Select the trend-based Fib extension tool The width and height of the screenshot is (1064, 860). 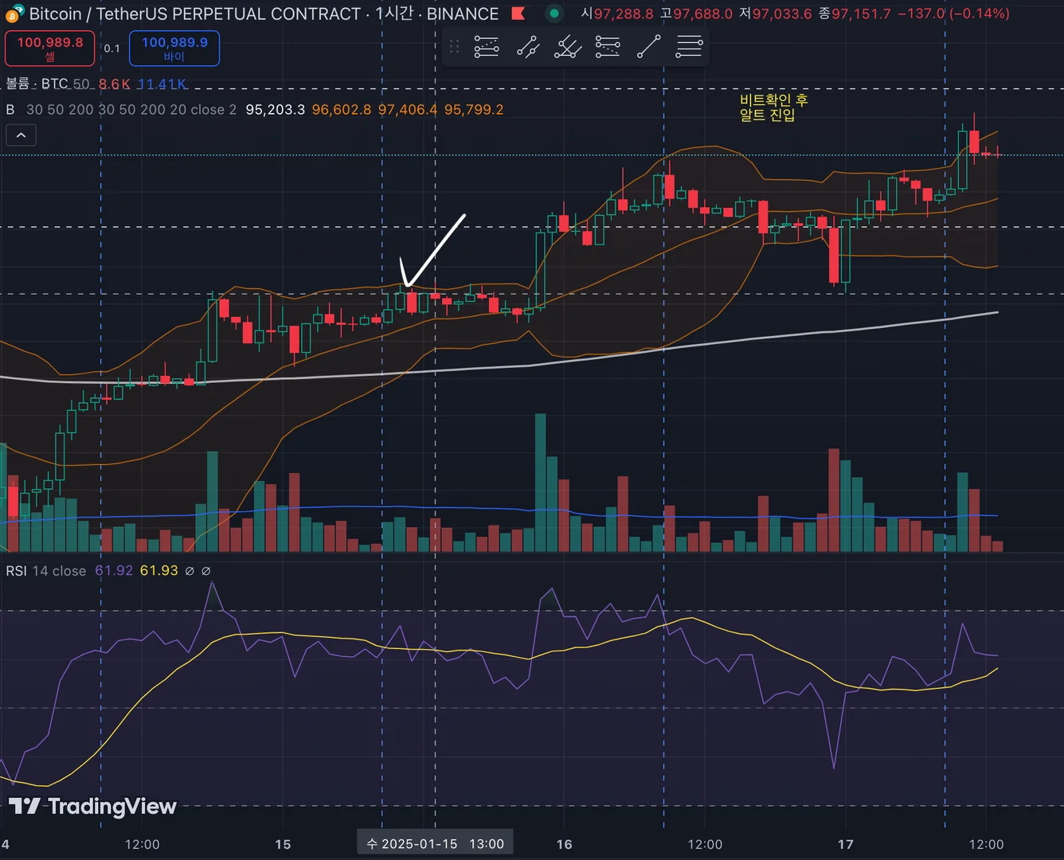[608, 47]
